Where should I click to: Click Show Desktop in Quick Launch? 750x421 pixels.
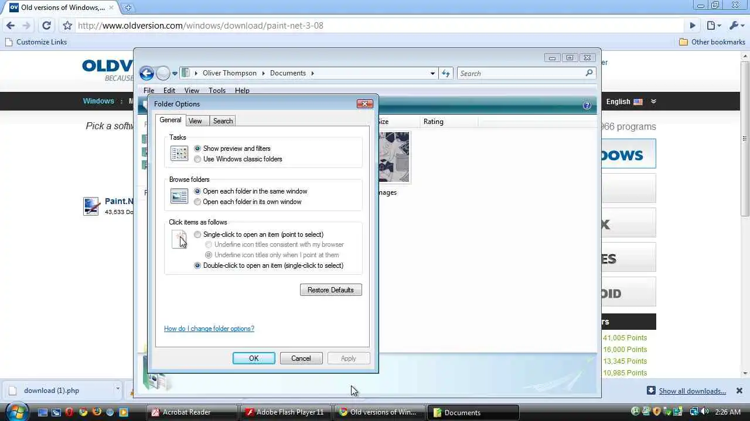[42, 412]
